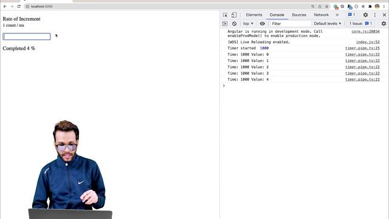Clear the console
The image size is (389, 219).
(x=234, y=24)
